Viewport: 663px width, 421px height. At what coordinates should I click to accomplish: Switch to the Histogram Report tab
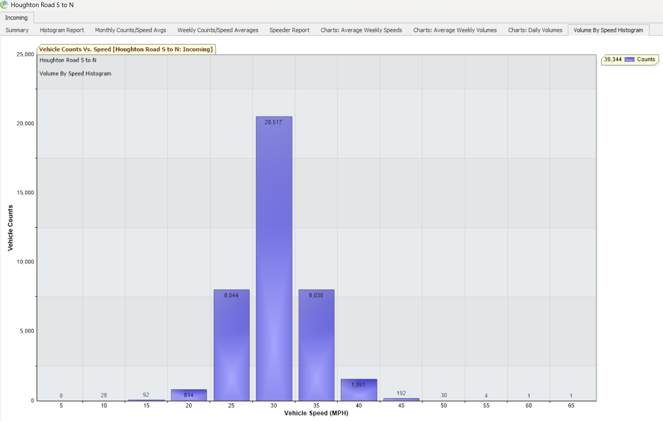[62, 30]
